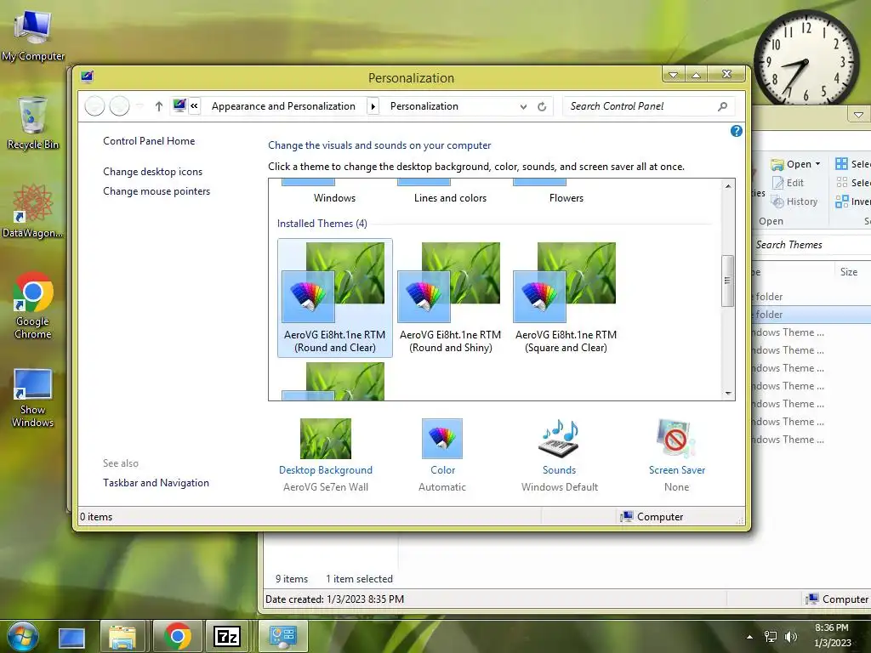Viewport: 871px width, 653px height.
Task: Click the Personalization title bar icon
Action: click(x=88, y=76)
